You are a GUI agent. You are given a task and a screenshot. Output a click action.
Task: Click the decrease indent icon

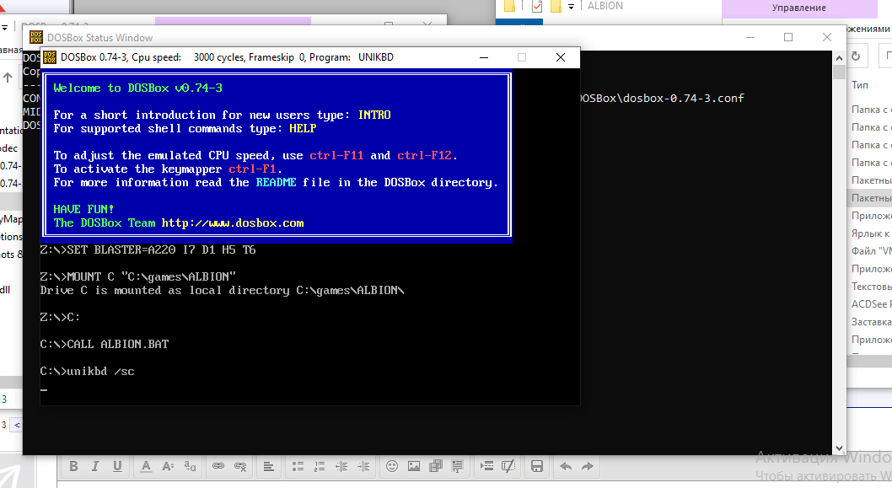point(341,466)
